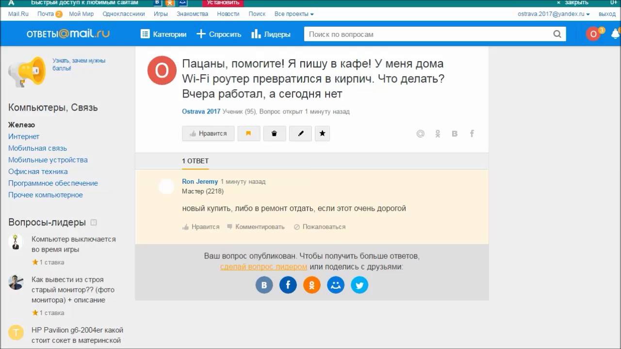Share the question via gray VK icon

click(x=455, y=134)
